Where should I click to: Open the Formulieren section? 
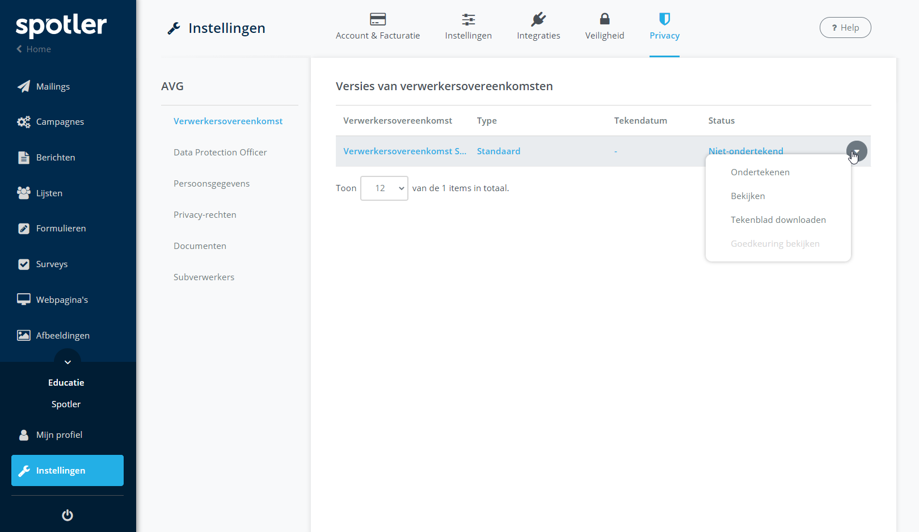(x=60, y=228)
